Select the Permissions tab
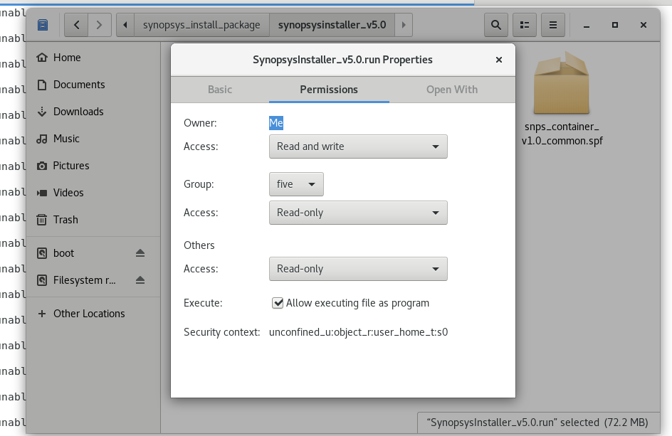Image resolution: width=672 pixels, height=436 pixels. (329, 90)
